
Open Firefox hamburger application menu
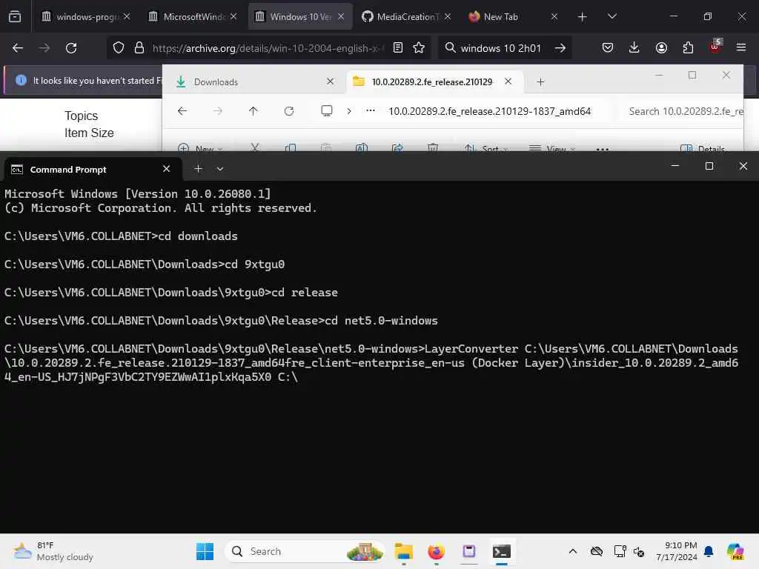tap(741, 48)
